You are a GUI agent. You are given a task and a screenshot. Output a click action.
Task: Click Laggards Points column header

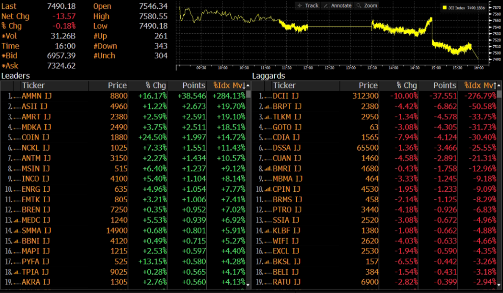[445, 85]
